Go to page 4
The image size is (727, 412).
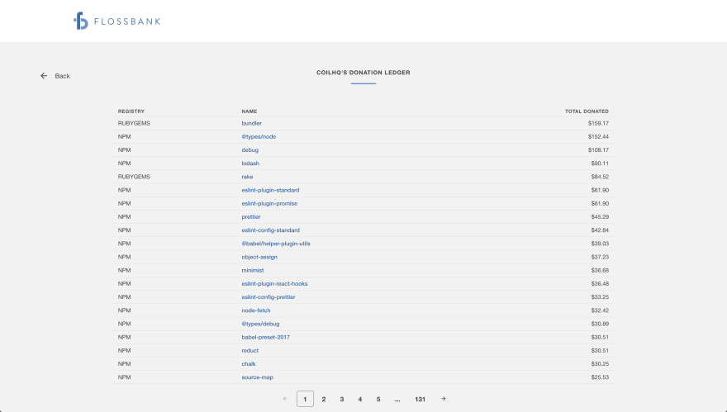[x=360, y=399]
